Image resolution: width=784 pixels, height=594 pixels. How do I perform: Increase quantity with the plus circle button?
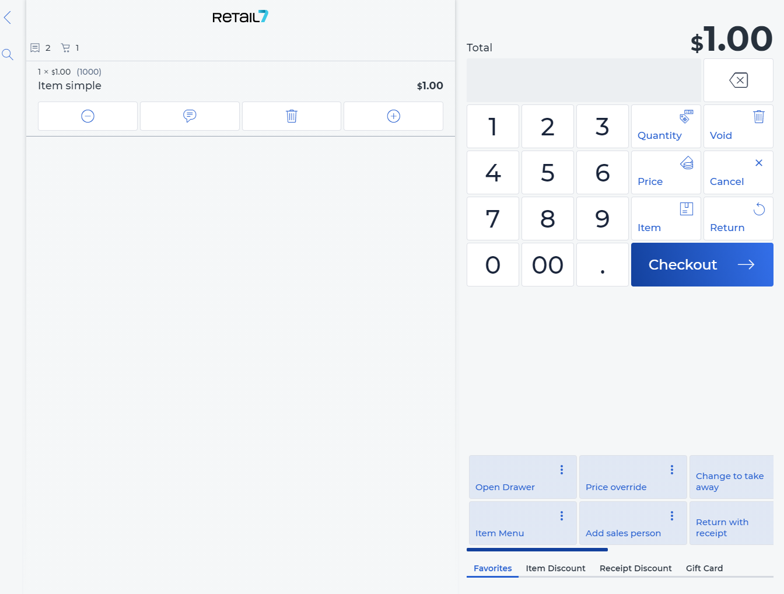pyautogui.click(x=394, y=116)
